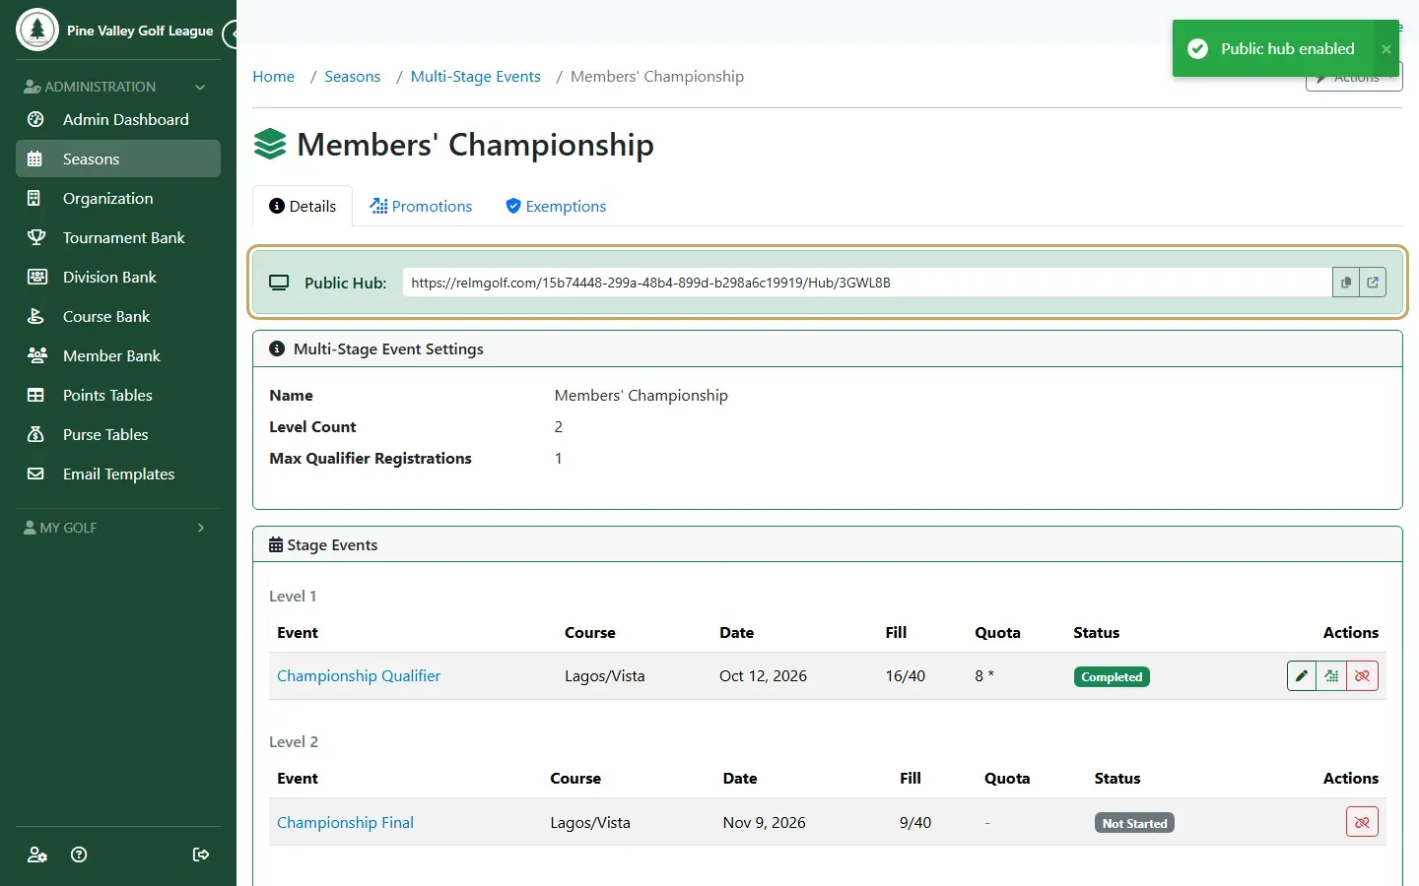1419x886 pixels.
Task: Open promotions icon for Championship Qualifier row
Action: (x=1331, y=676)
